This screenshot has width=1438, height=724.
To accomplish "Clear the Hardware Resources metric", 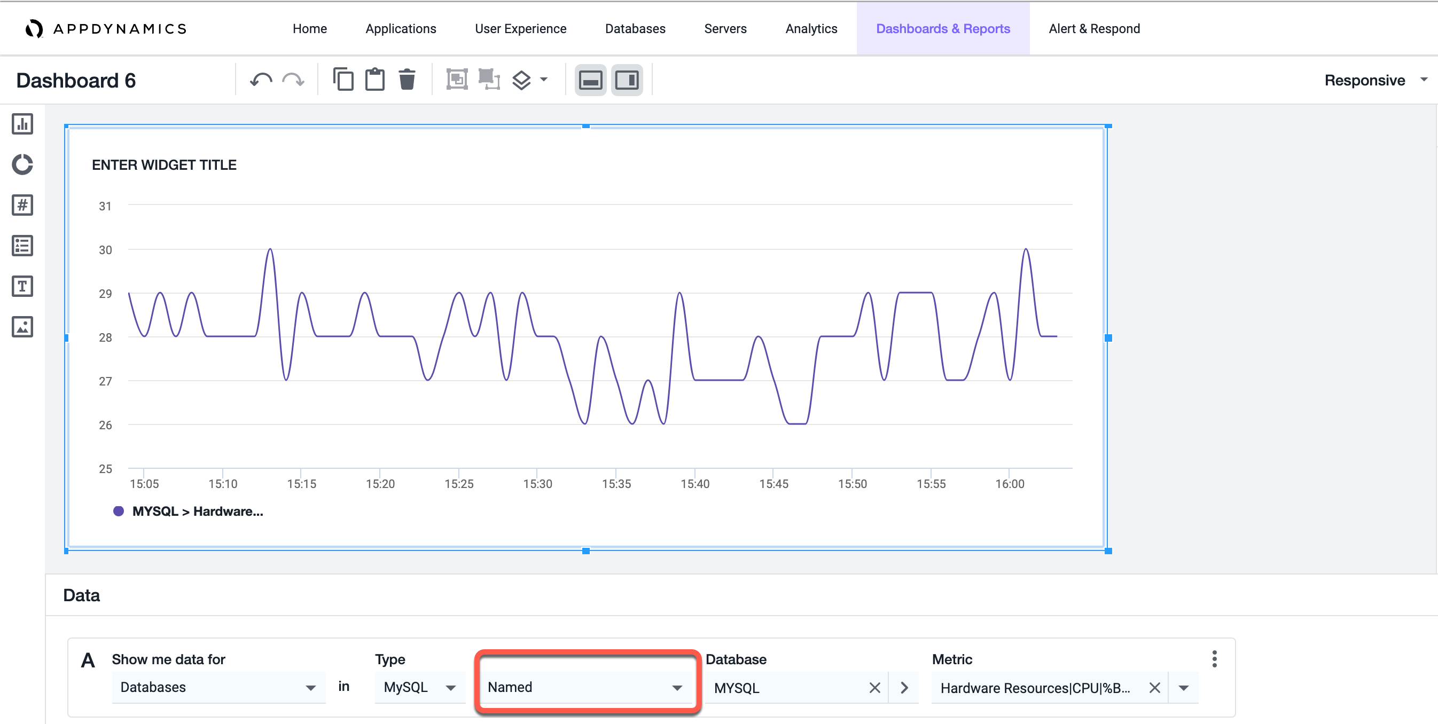I will point(1154,688).
